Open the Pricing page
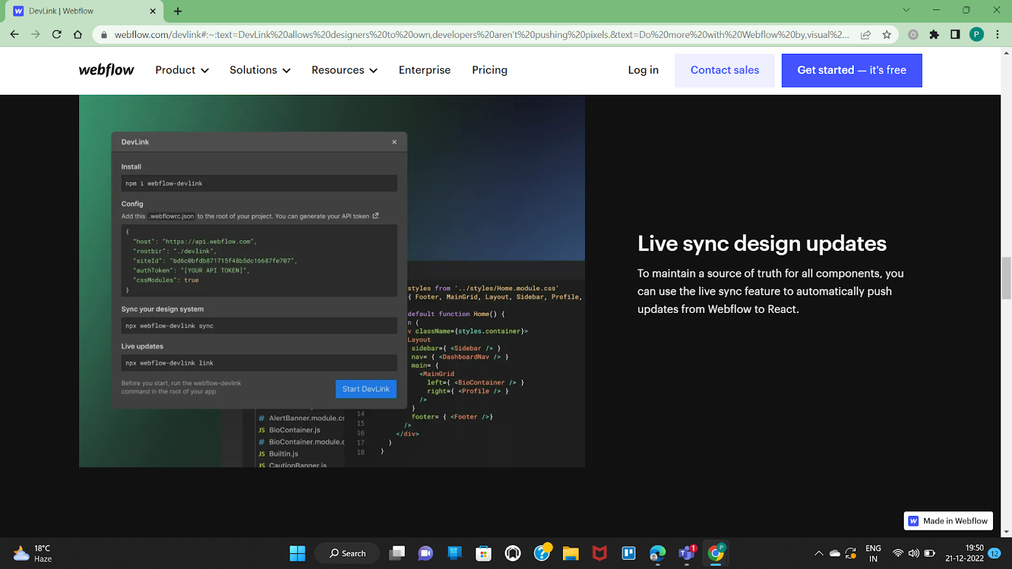The width and height of the screenshot is (1012, 569). [x=490, y=70]
